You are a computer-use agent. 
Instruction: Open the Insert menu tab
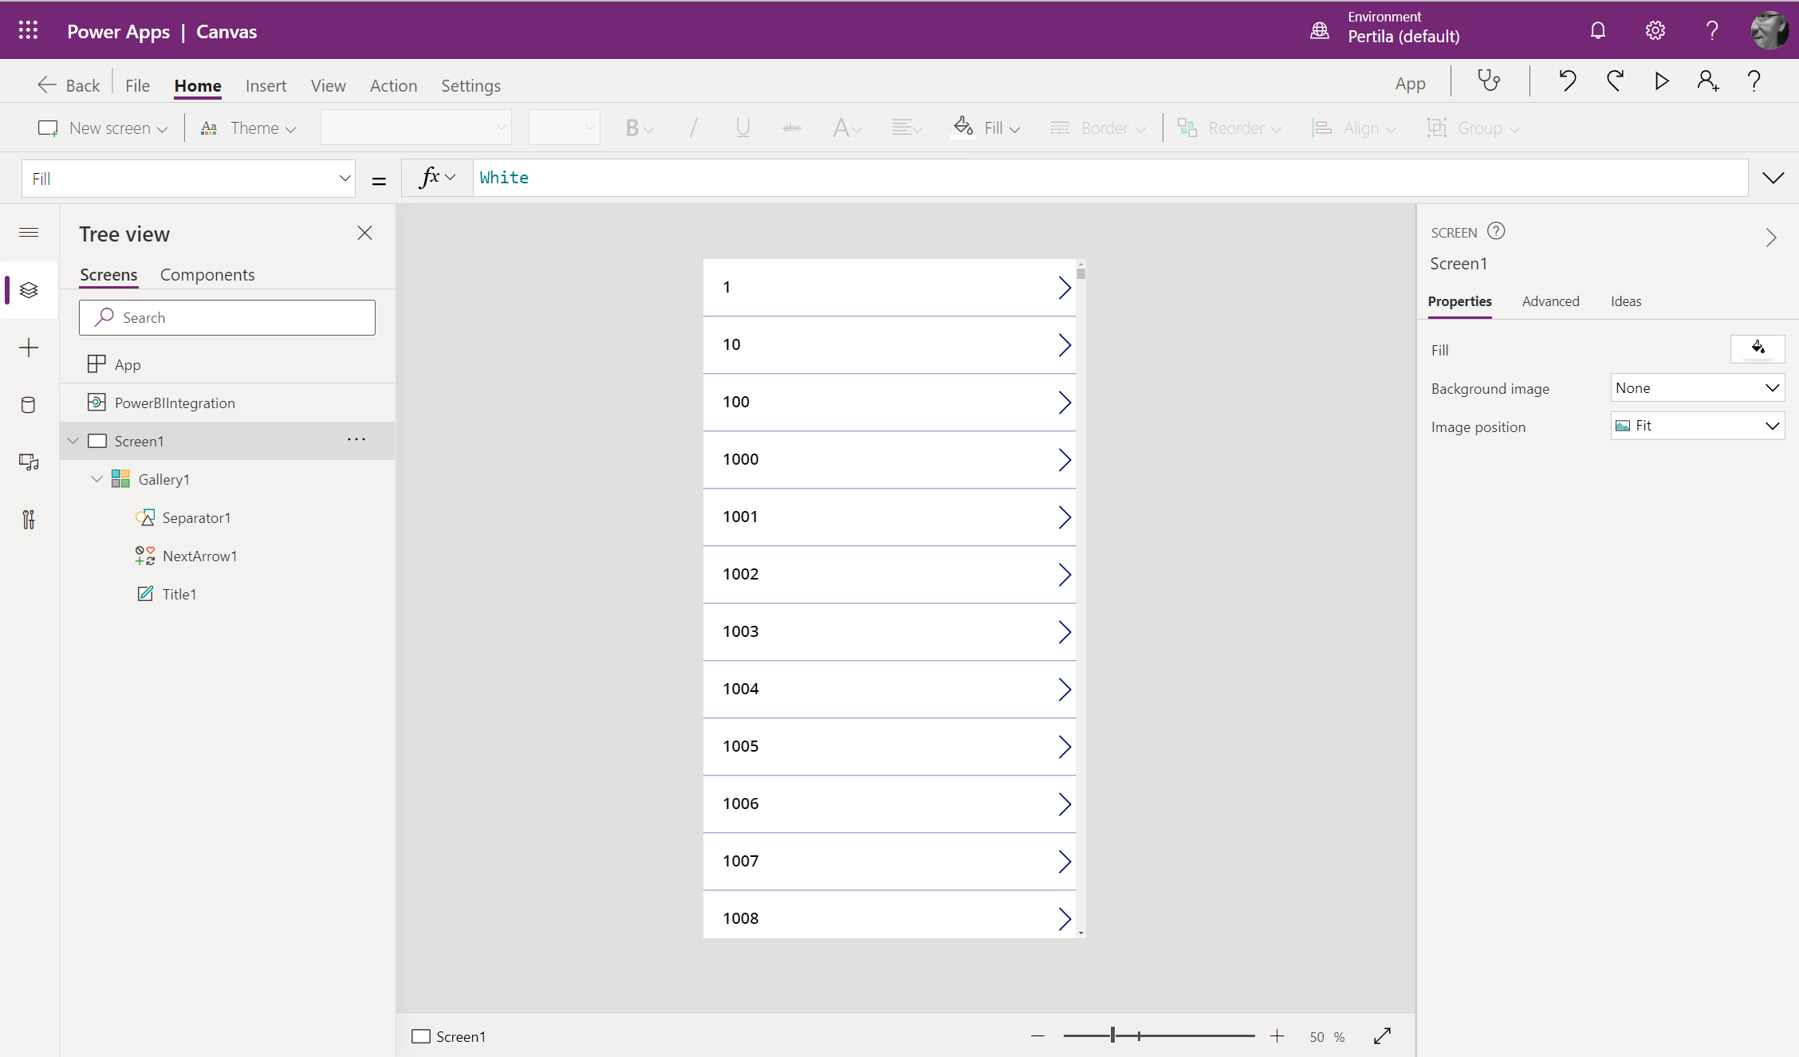[266, 85]
